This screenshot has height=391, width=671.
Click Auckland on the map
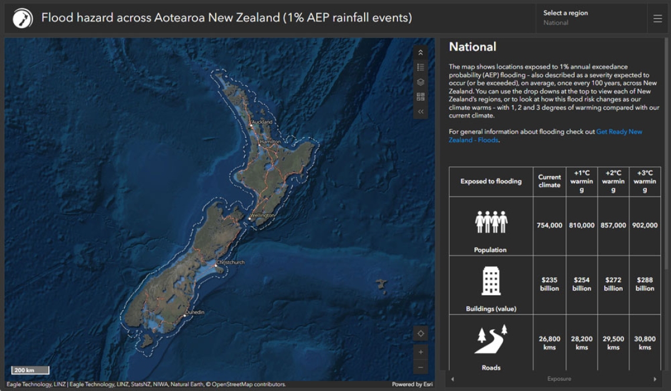pos(261,122)
